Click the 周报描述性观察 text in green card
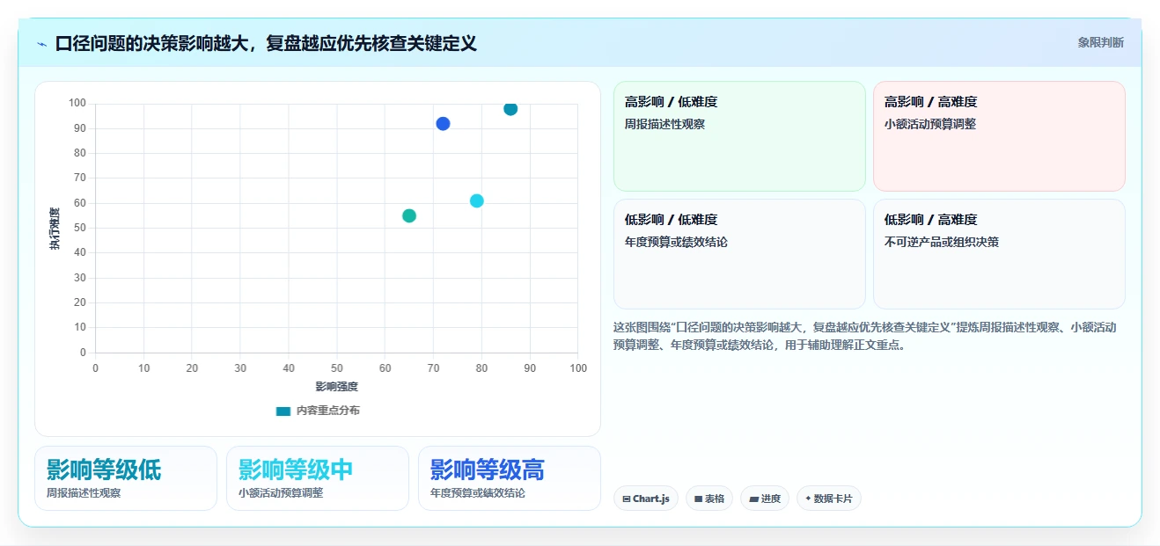 664,124
